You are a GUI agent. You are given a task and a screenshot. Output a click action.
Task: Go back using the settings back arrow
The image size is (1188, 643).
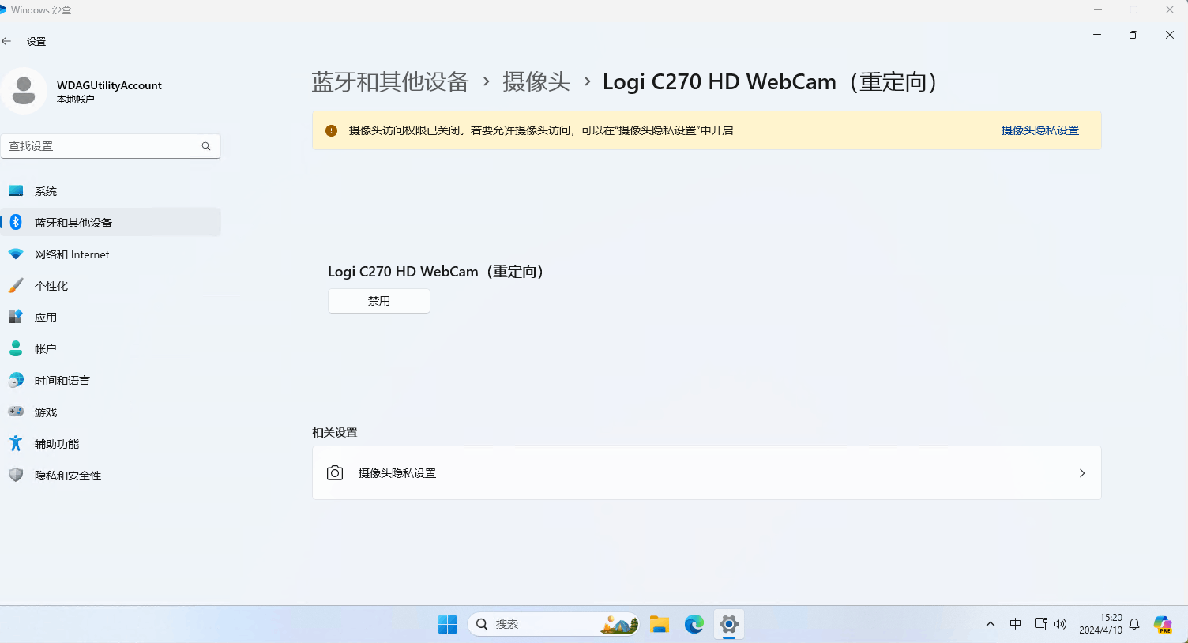[7, 41]
